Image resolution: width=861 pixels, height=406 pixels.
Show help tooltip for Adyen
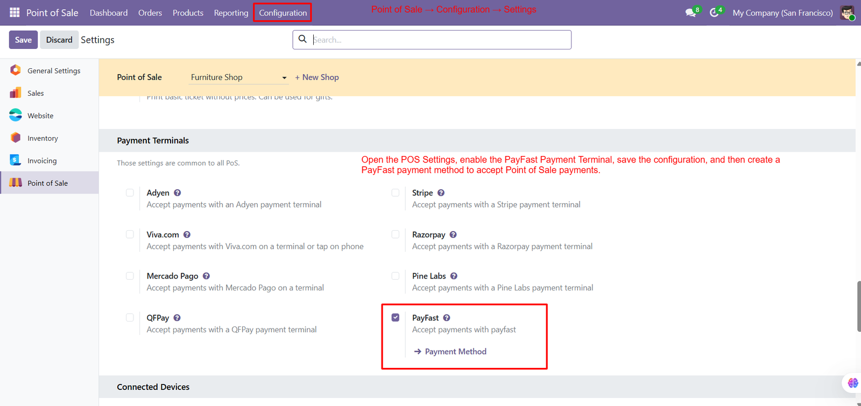(178, 193)
